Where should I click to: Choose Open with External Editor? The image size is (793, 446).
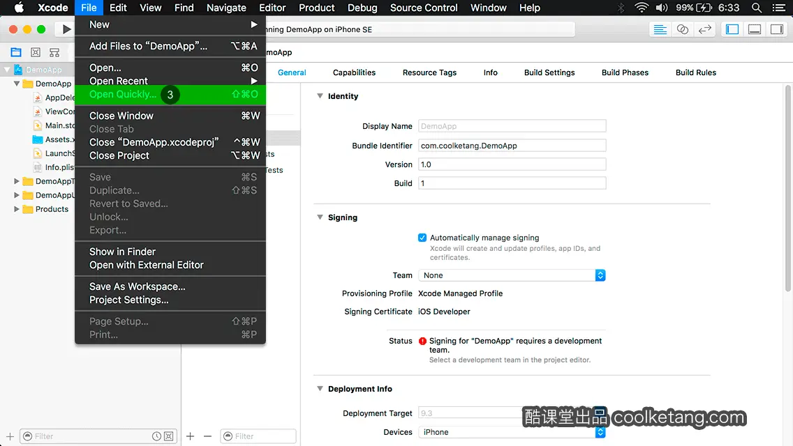[170, 265]
